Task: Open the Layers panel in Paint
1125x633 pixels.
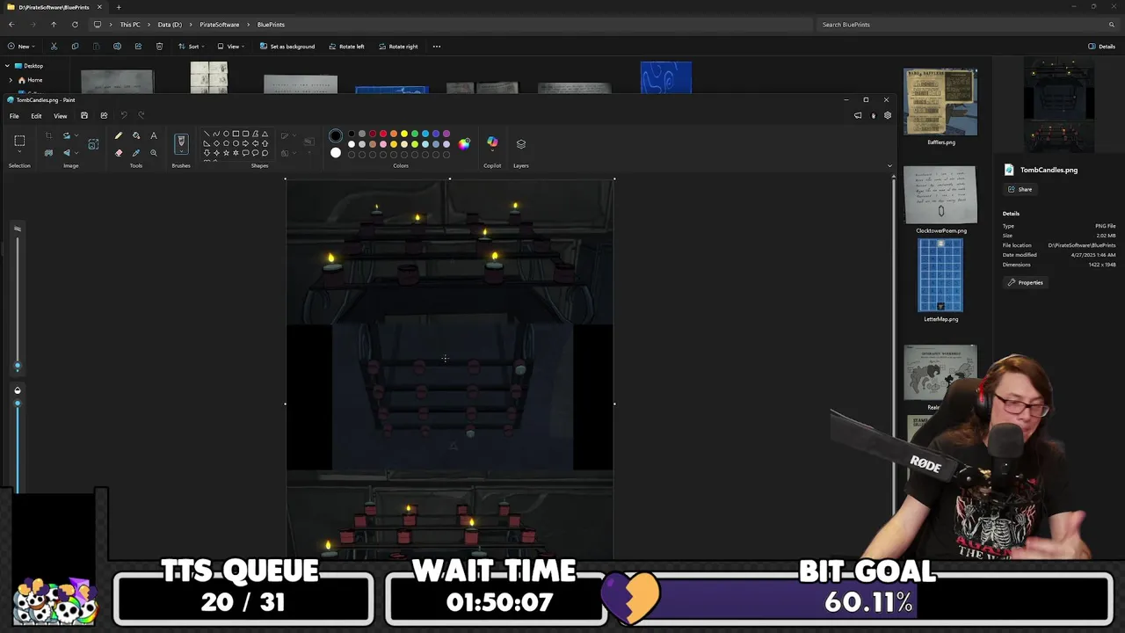Action: click(521, 143)
